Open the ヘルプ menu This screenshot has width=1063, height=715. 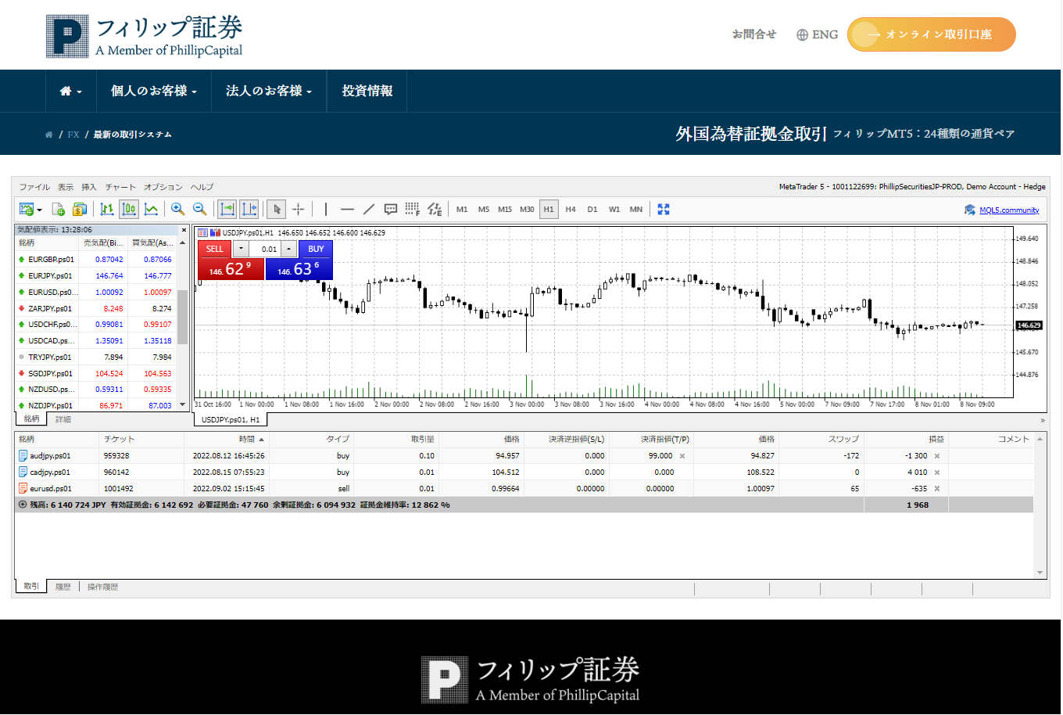coord(202,187)
